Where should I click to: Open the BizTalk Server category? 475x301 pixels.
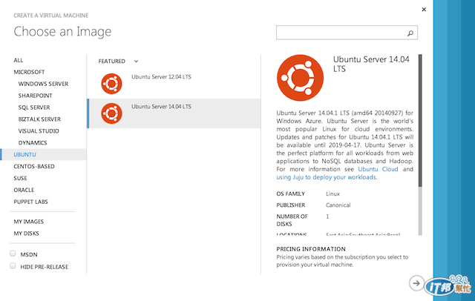39,119
